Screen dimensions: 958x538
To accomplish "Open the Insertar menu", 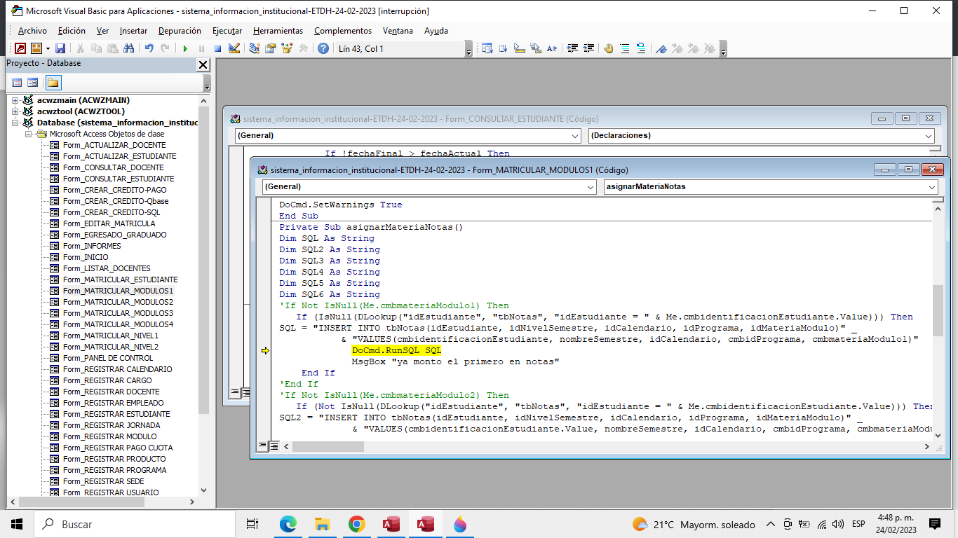I will pos(133,31).
